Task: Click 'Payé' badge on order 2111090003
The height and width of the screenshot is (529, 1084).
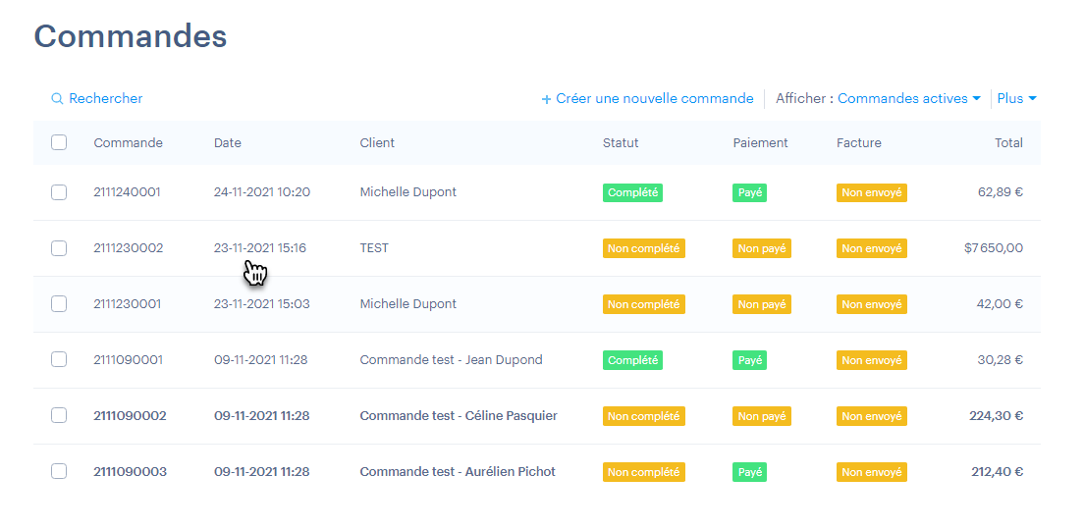Action: click(x=749, y=473)
